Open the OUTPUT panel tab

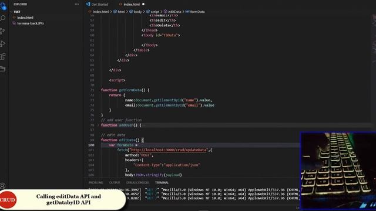point(115,182)
